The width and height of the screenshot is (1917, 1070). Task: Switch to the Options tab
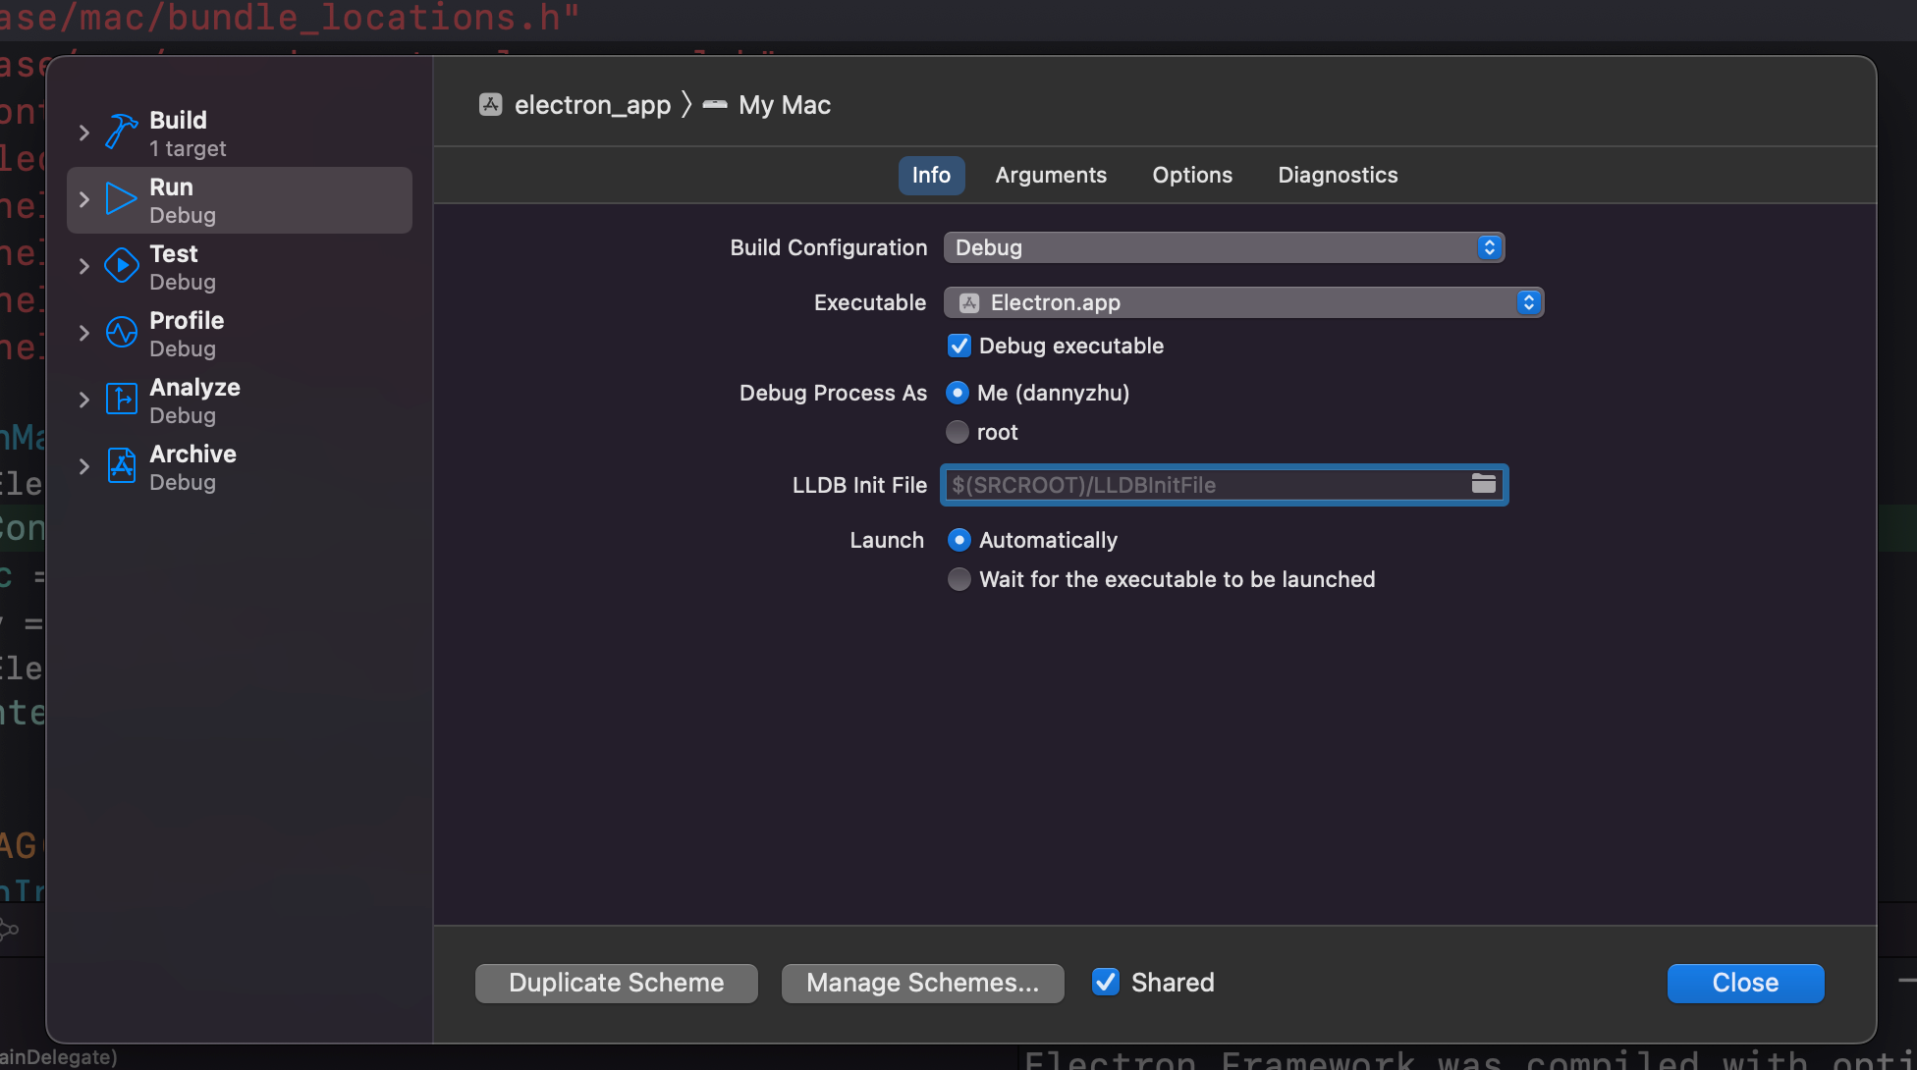[x=1192, y=175]
